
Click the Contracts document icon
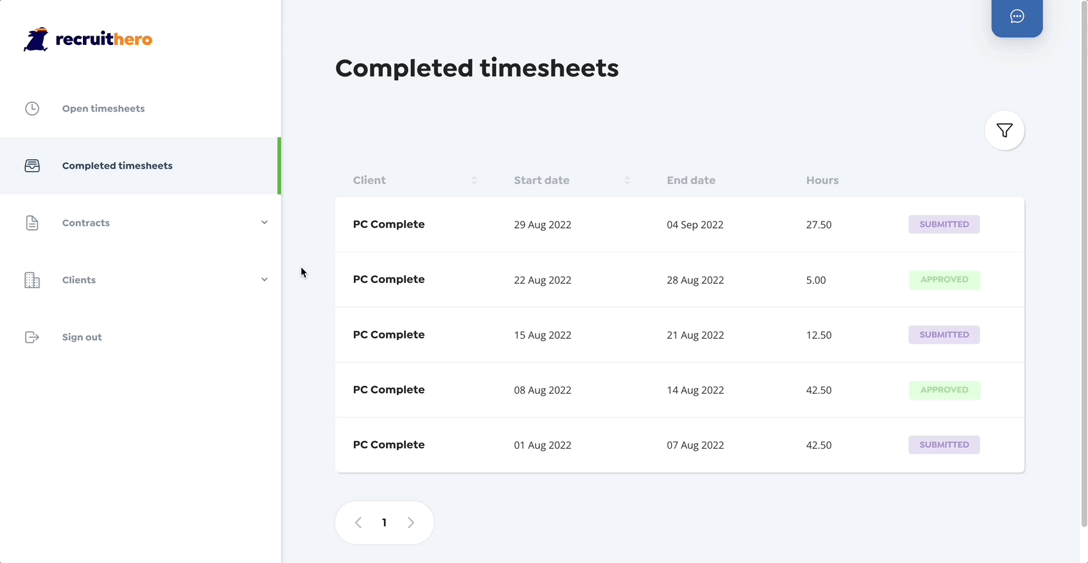pyautogui.click(x=32, y=223)
